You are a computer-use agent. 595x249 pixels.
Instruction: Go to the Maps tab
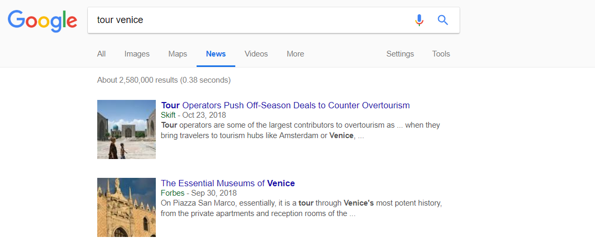pos(178,54)
